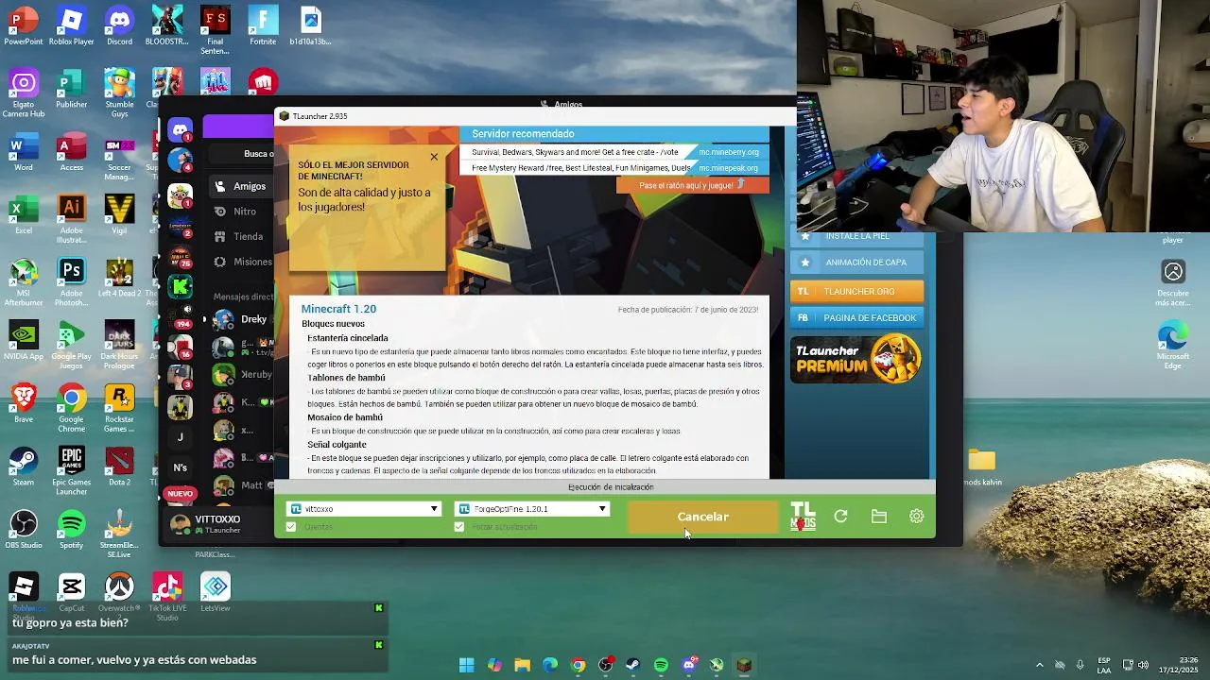
Task: Open NVIDIA App desktop shortcut
Action: click(x=24, y=341)
